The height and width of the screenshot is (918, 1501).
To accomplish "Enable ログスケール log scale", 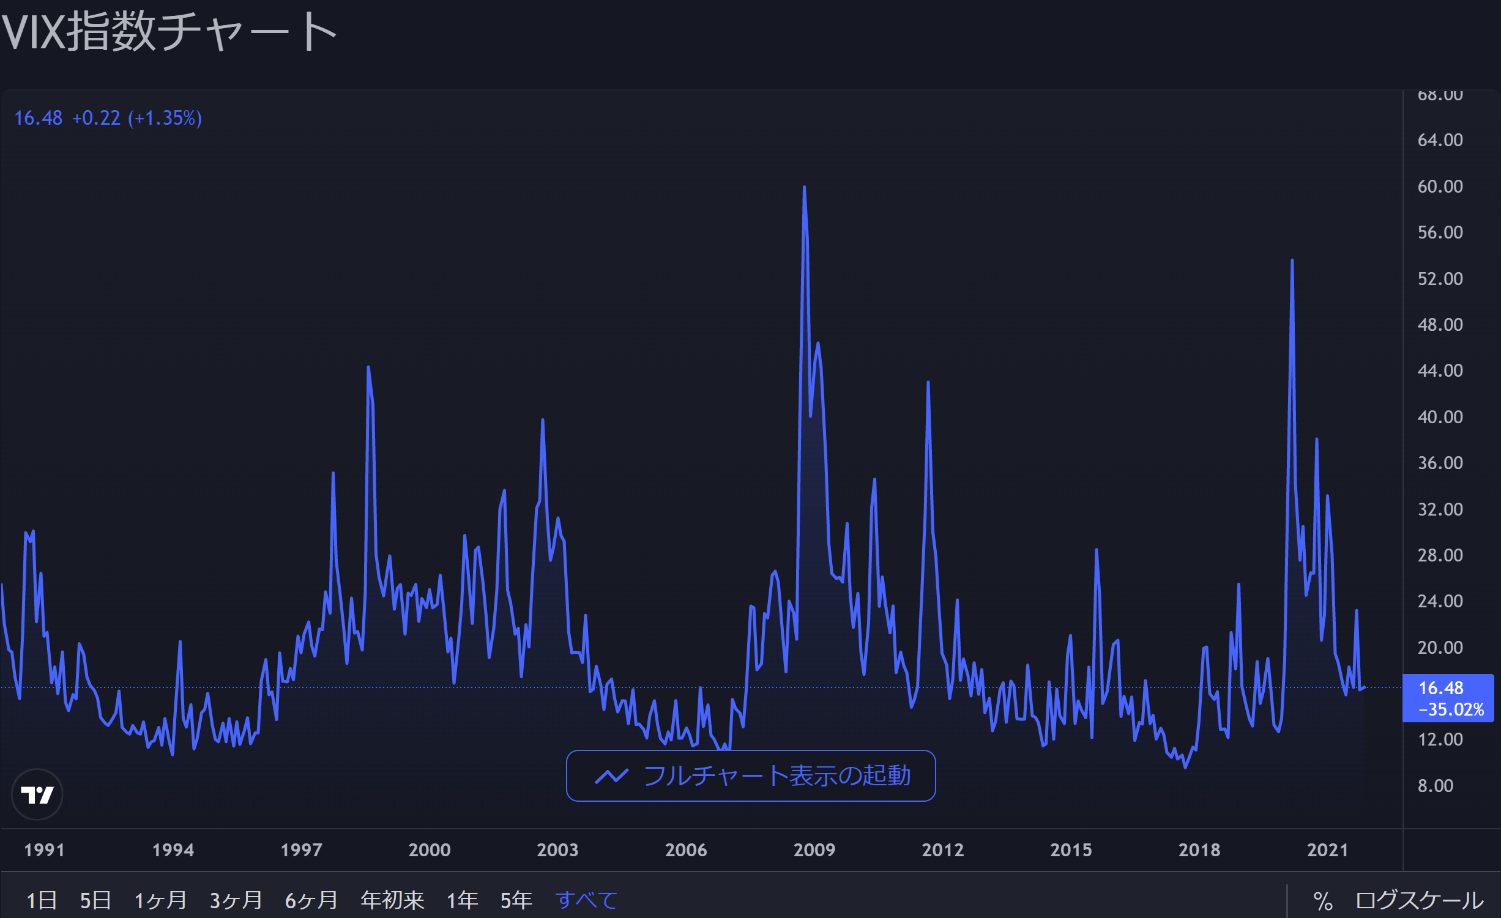I will point(1419,900).
